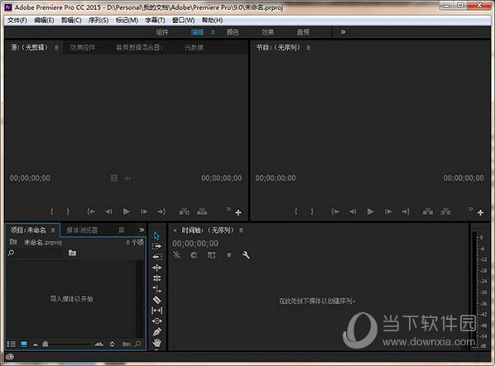Go to In point in program monitor
The width and height of the screenshot is (495, 366).
[x=335, y=212]
